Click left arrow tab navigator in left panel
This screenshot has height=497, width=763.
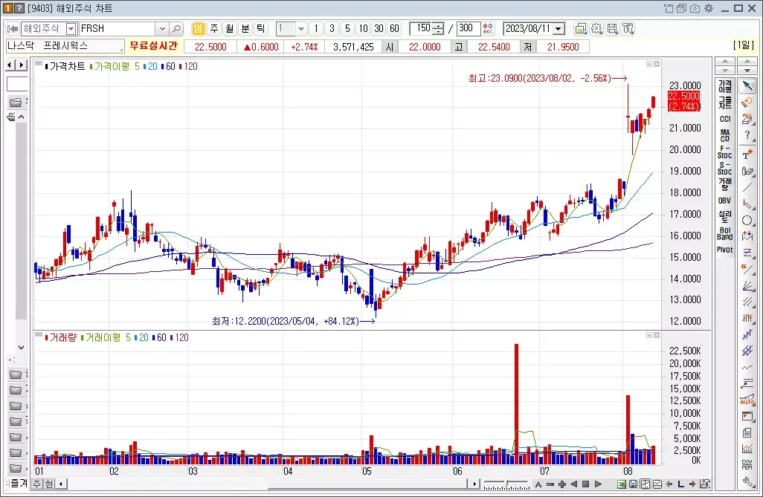(x=10, y=65)
